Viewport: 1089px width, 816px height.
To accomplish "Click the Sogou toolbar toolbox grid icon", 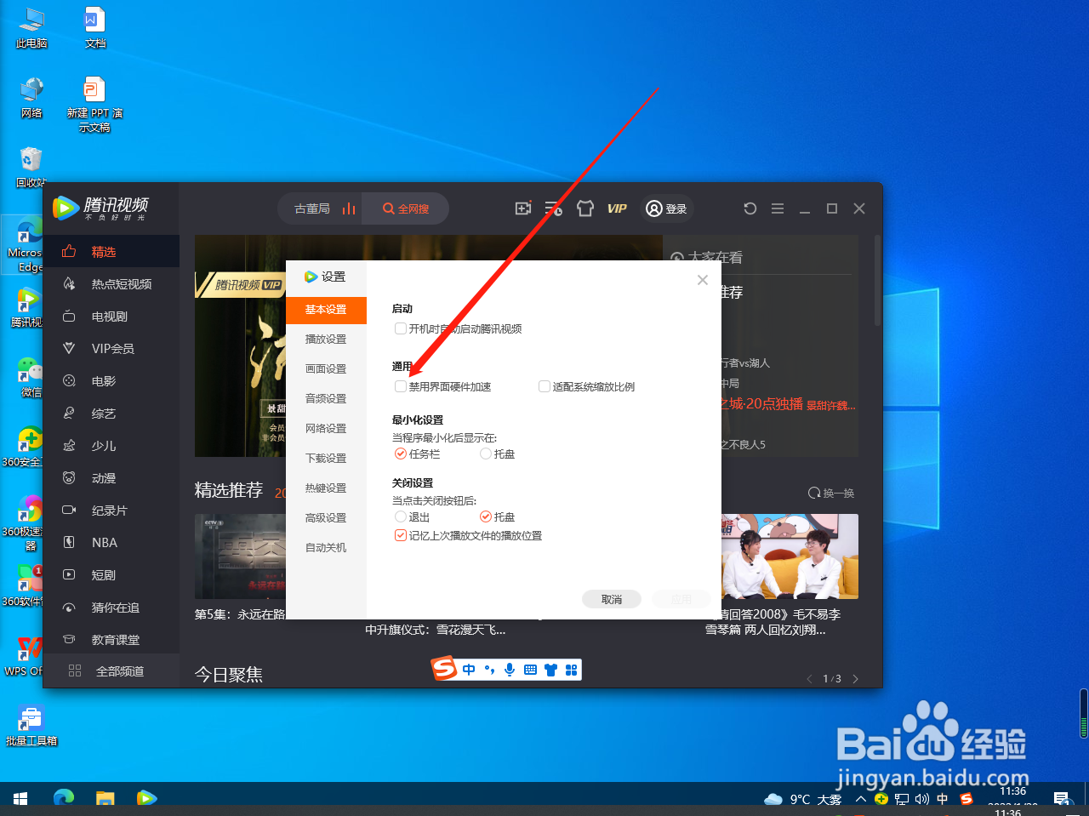I will click(x=571, y=670).
